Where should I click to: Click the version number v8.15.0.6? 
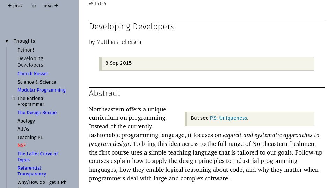(x=97, y=4)
